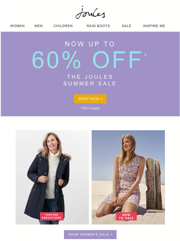The image size is (180, 241).
Task: Select the New To Sale badge
Action: 126,216
